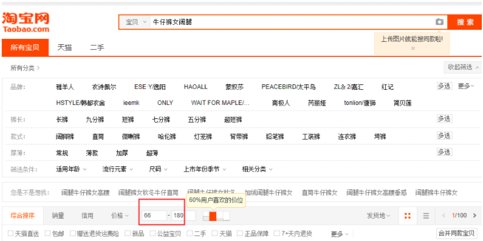Click 合并同款宝贝 button
This screenshot has width=483, height=241.
457,233
